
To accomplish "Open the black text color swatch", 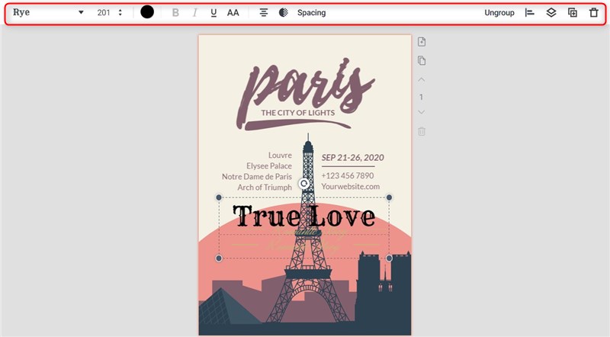I will 147,12.
